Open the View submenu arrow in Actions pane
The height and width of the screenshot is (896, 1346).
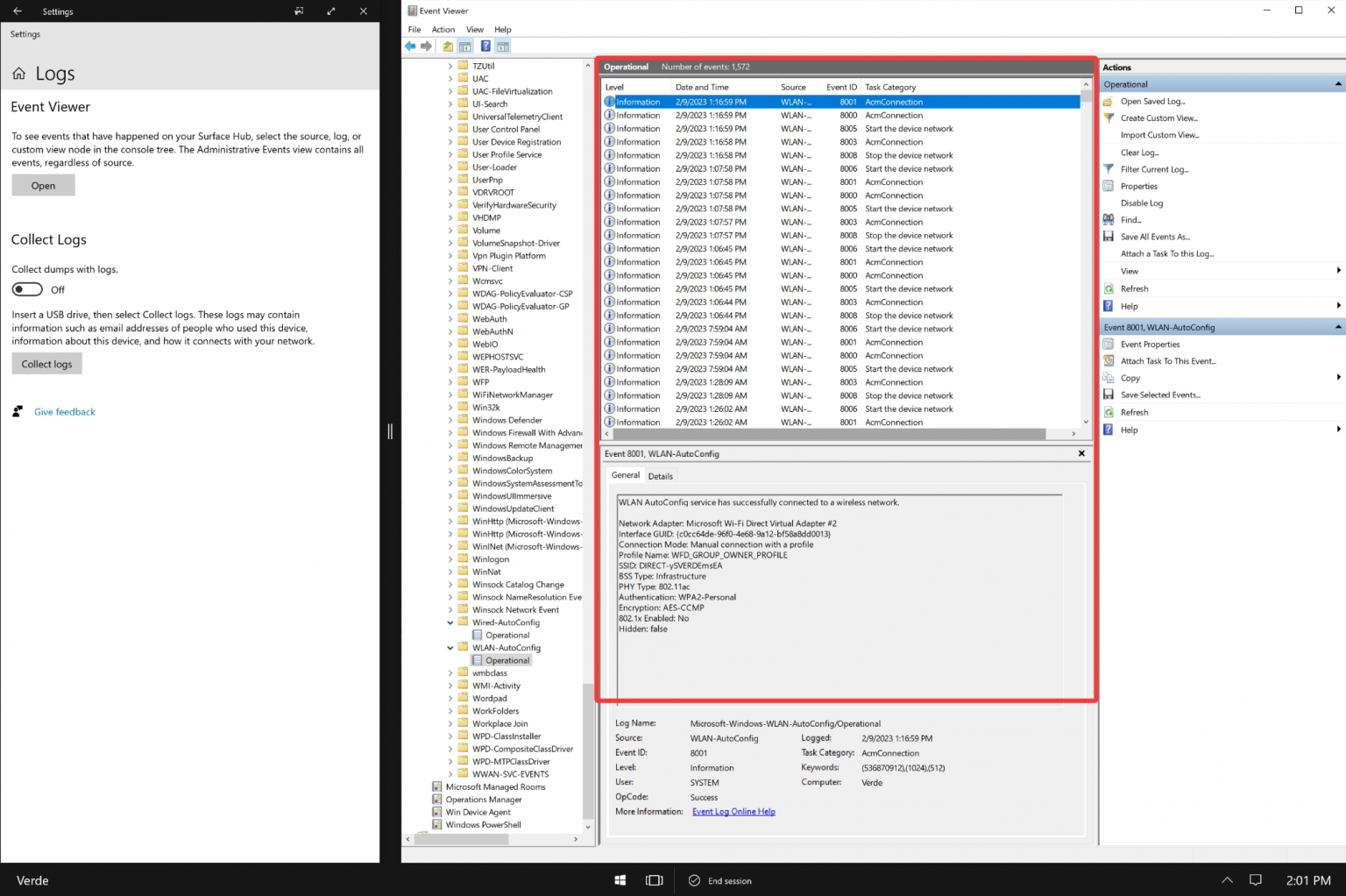1339,270
